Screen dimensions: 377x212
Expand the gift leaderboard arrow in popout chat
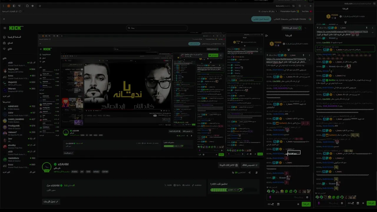(x=345, y=22)
